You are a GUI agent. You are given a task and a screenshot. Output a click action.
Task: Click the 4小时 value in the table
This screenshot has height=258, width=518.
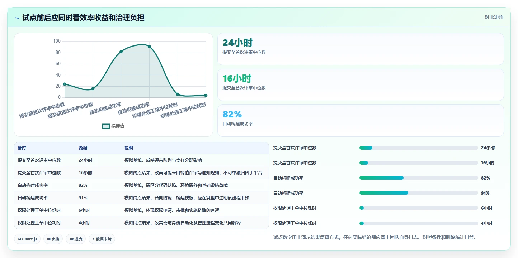pyautogui.click(x=84, y=223)
